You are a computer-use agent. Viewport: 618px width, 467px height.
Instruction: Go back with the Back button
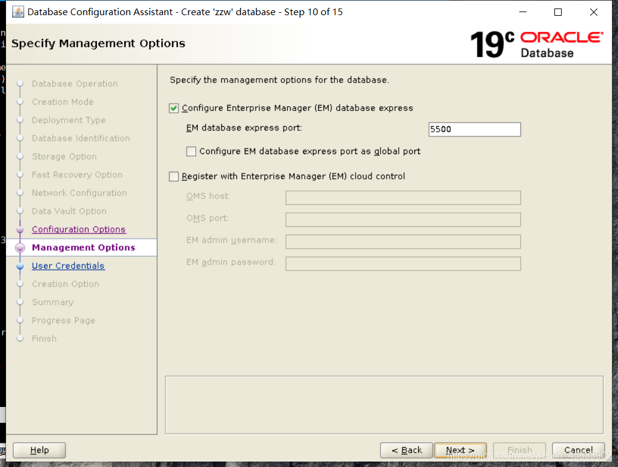(x=407, y=450)
